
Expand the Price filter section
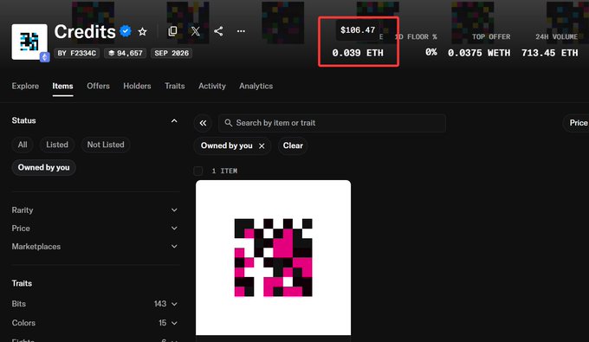[94, 229]
